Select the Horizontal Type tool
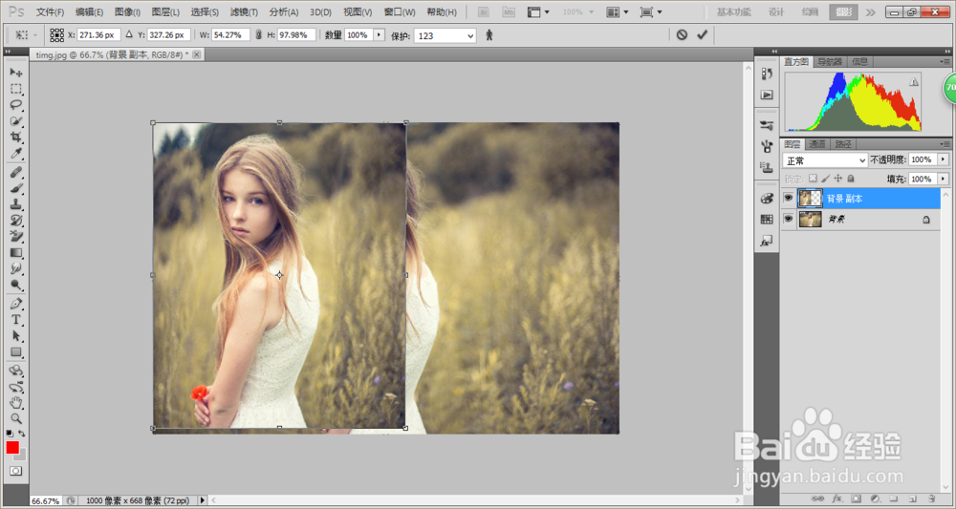The image size is (956, 509). (x=16, y=320)
